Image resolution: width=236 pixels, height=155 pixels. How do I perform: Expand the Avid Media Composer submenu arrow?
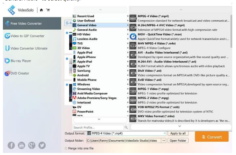click(x=128, y=93)
